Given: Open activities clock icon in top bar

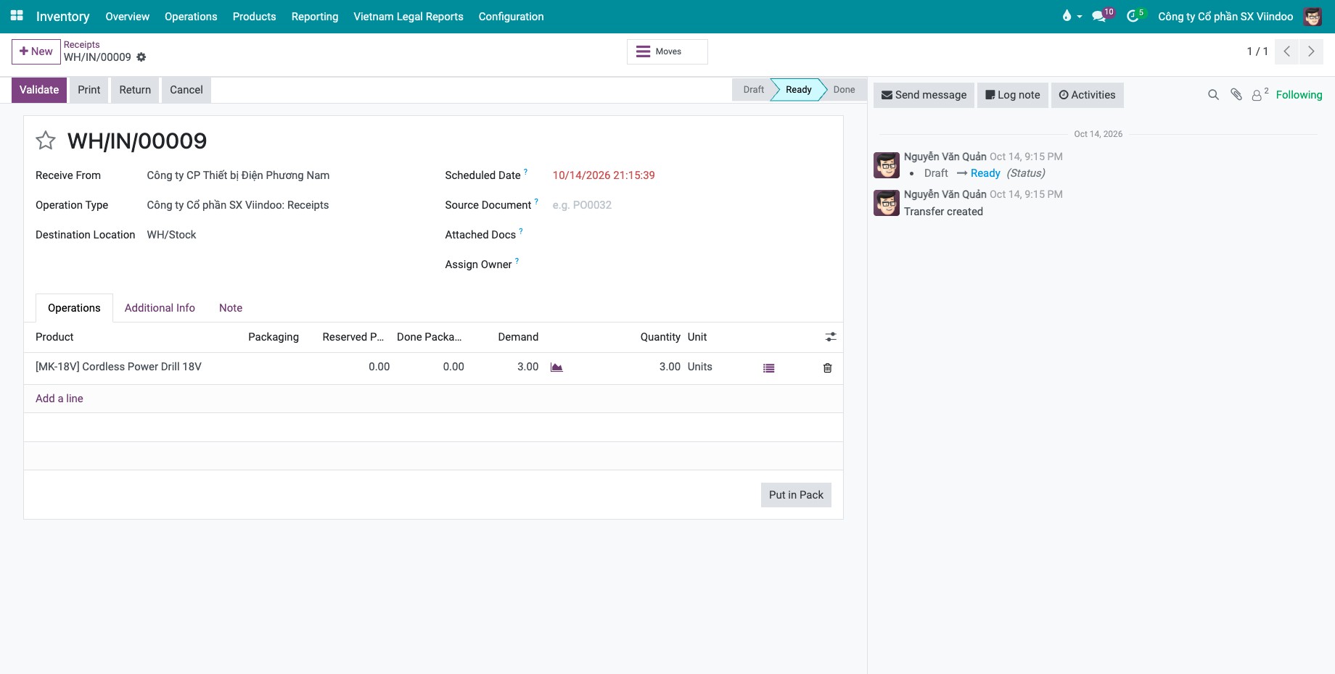Looking at the screenshot, I should 1135,16.
